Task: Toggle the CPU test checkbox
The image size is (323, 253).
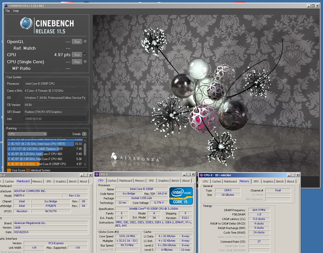Action: tap(85, 54)
